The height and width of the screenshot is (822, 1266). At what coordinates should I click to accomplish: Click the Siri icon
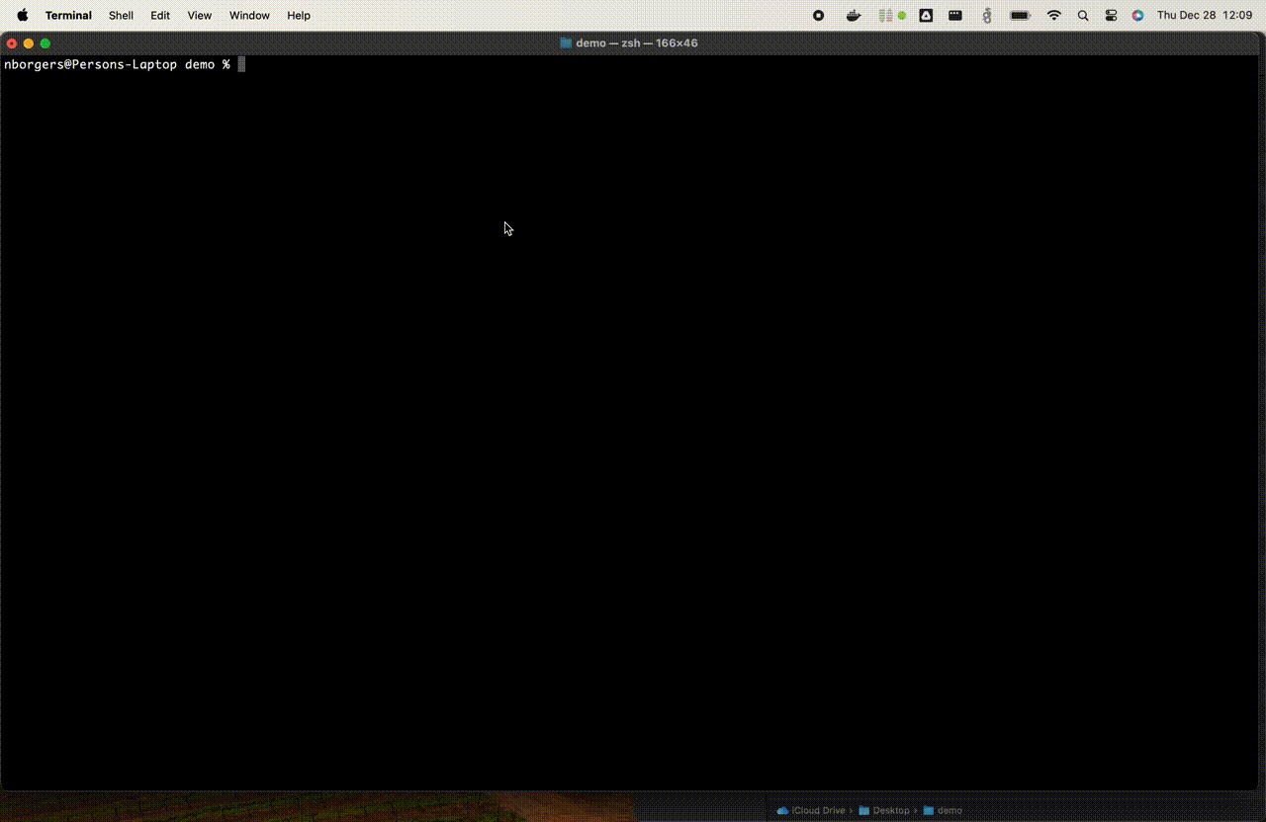[x=1137, y=16]
